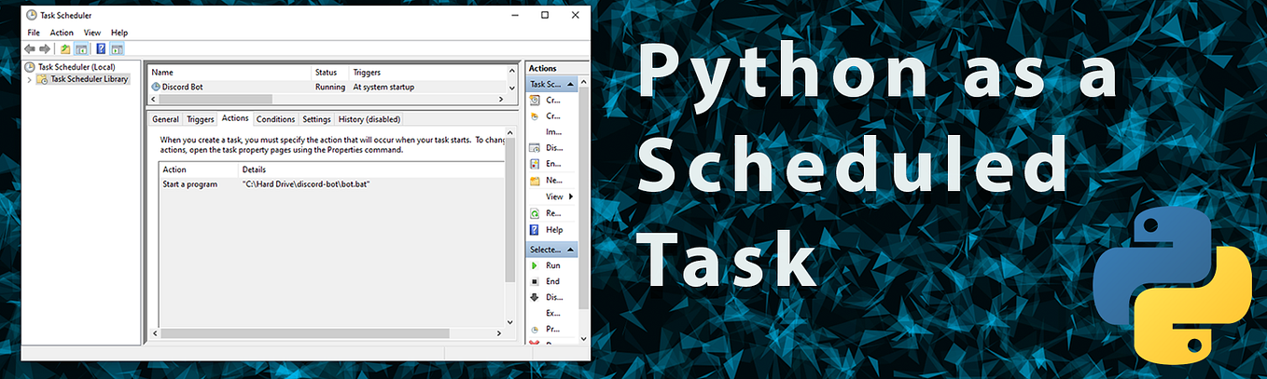The width and height of the screenshot is (1267, 379).
Task: Click the Status column header
Action: tap(330, 72)
